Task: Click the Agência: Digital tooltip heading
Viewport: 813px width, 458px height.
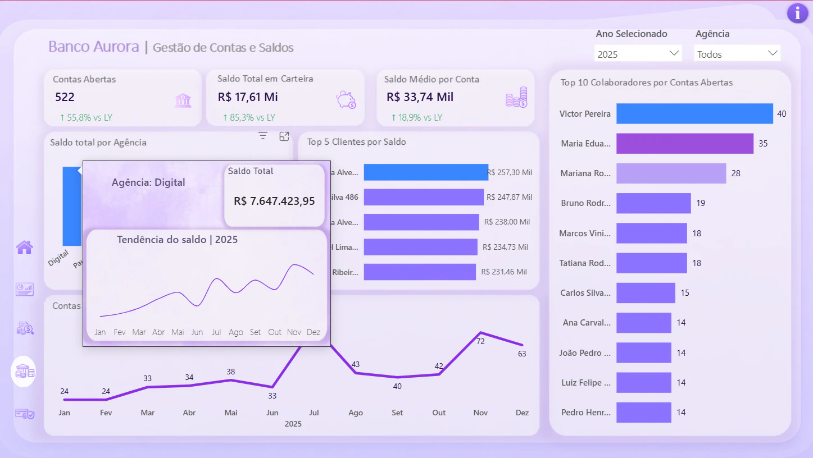Action: pos(148,182)
